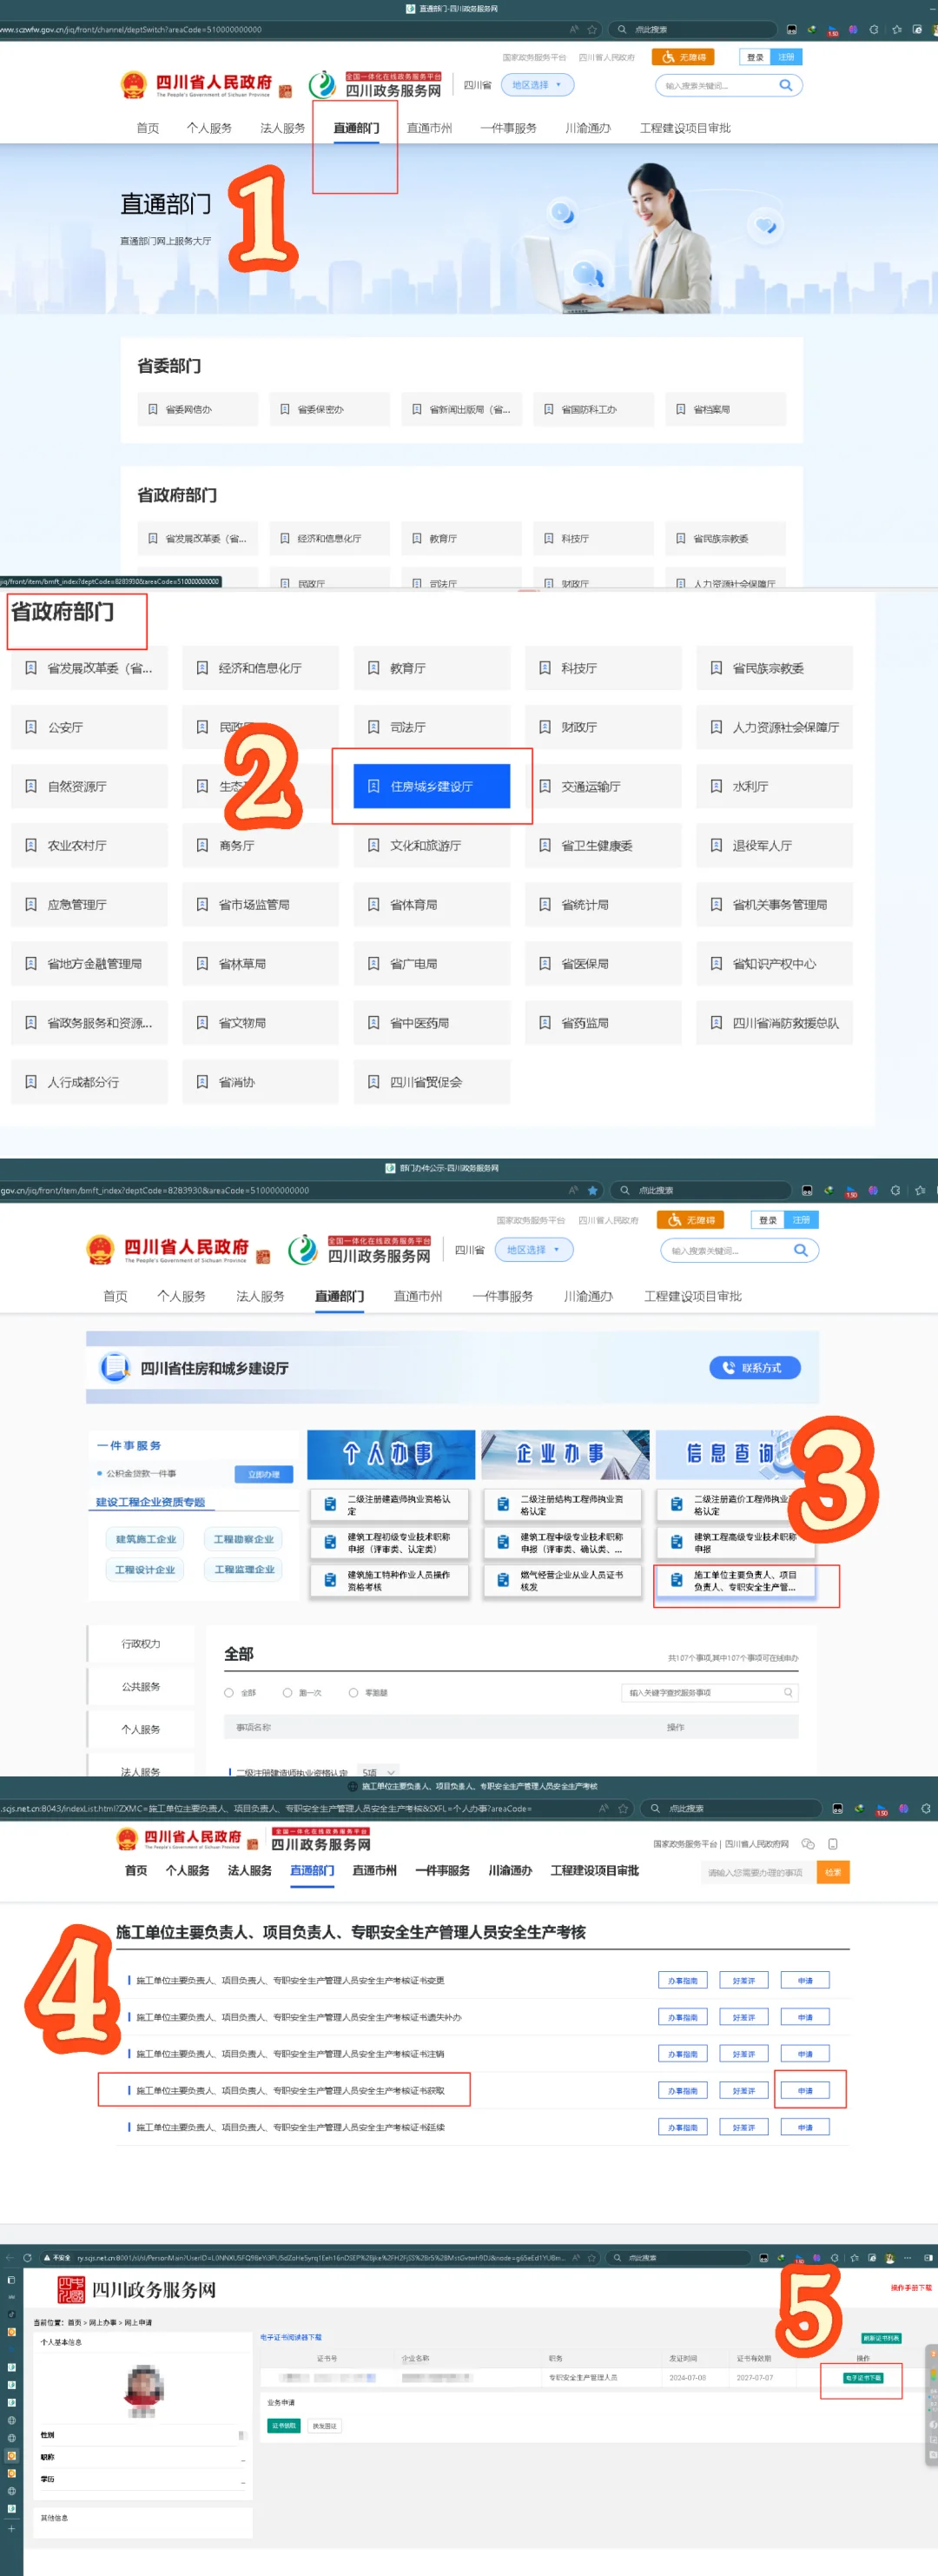
Task: Click the clipboard icon beside 建筑施工特种作业人员操作资格考核
Action: pyautogui.click(x=330, y=1580)
